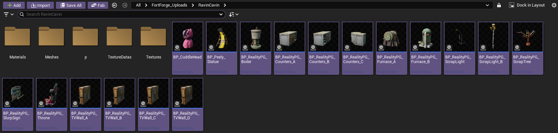Expand saved searches dropdown in search box
This screenshot has height=133, width=558.
tap(221, 14)
